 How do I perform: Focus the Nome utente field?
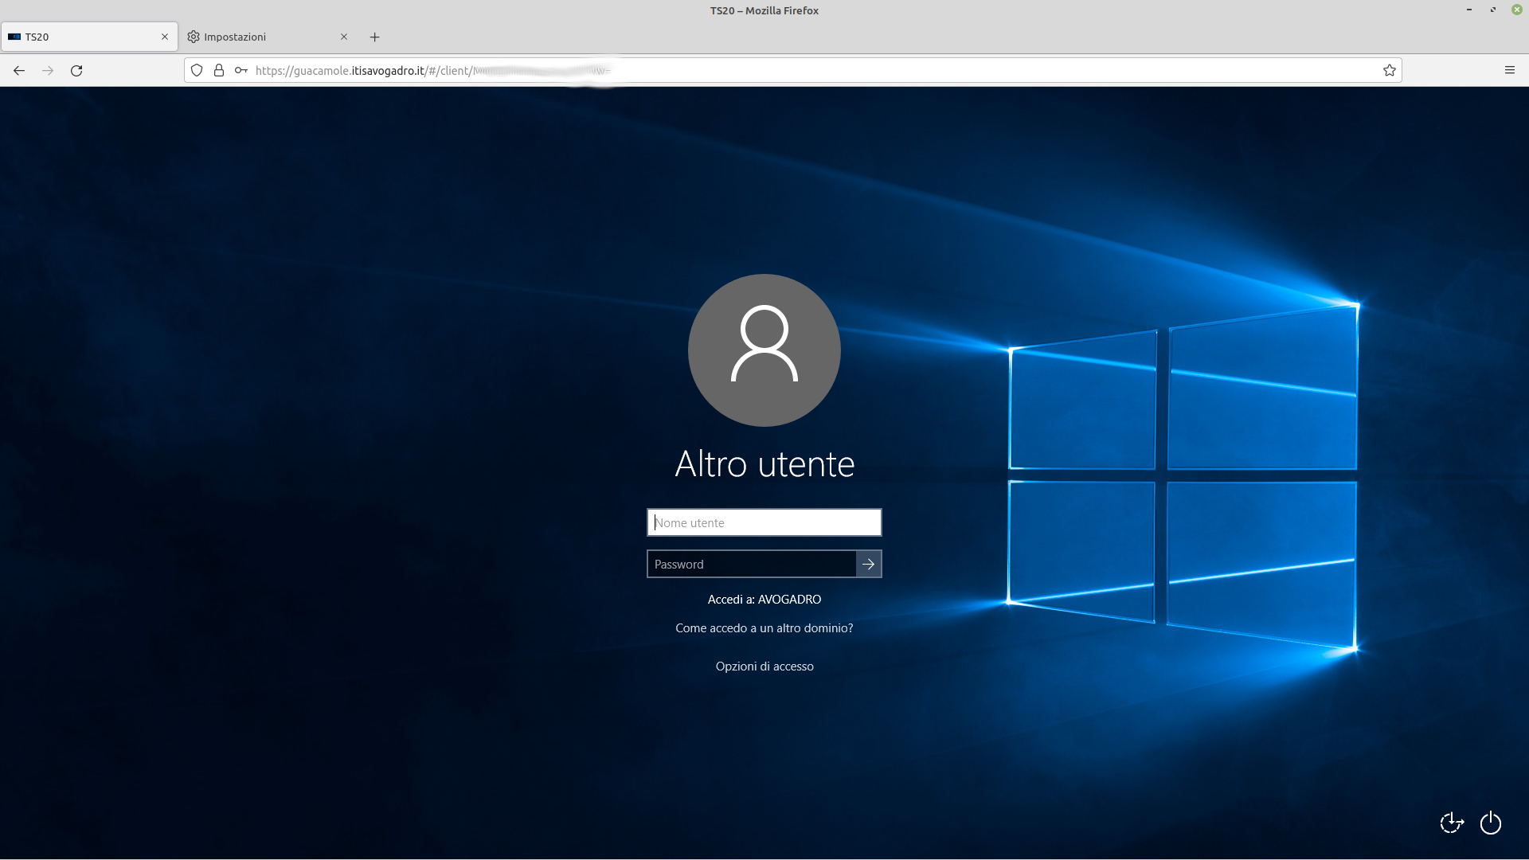point(764,522)
